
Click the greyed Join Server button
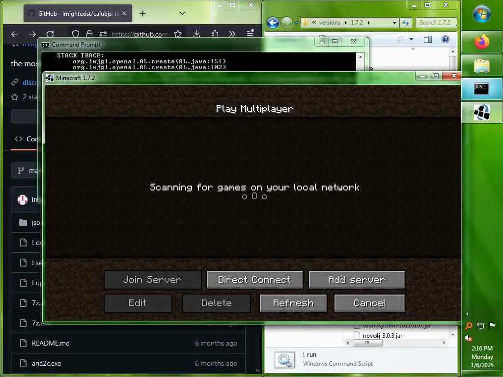152,279
